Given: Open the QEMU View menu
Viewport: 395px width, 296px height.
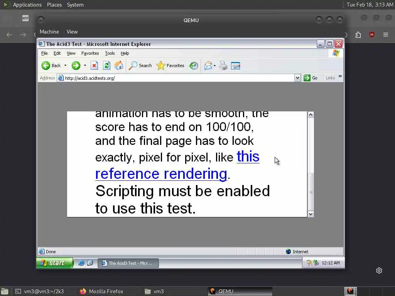Looking at the screenshot, I should click(72, 32).
